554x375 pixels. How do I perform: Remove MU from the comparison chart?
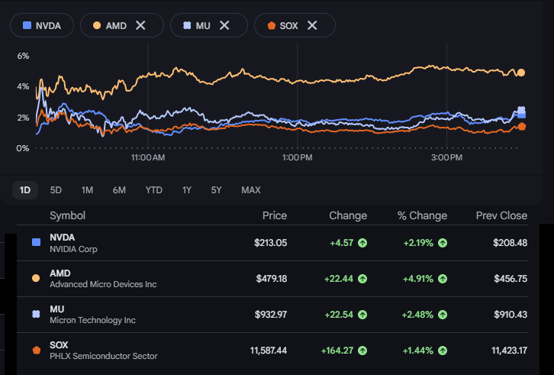point(224,25)
